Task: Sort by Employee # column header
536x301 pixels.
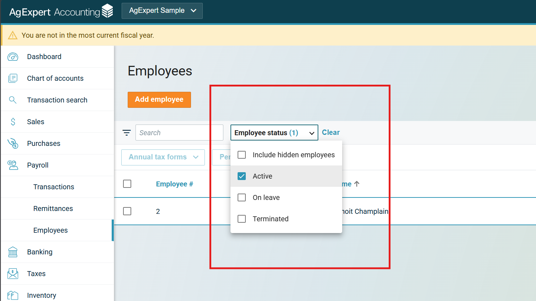Action: pos(175,184)
